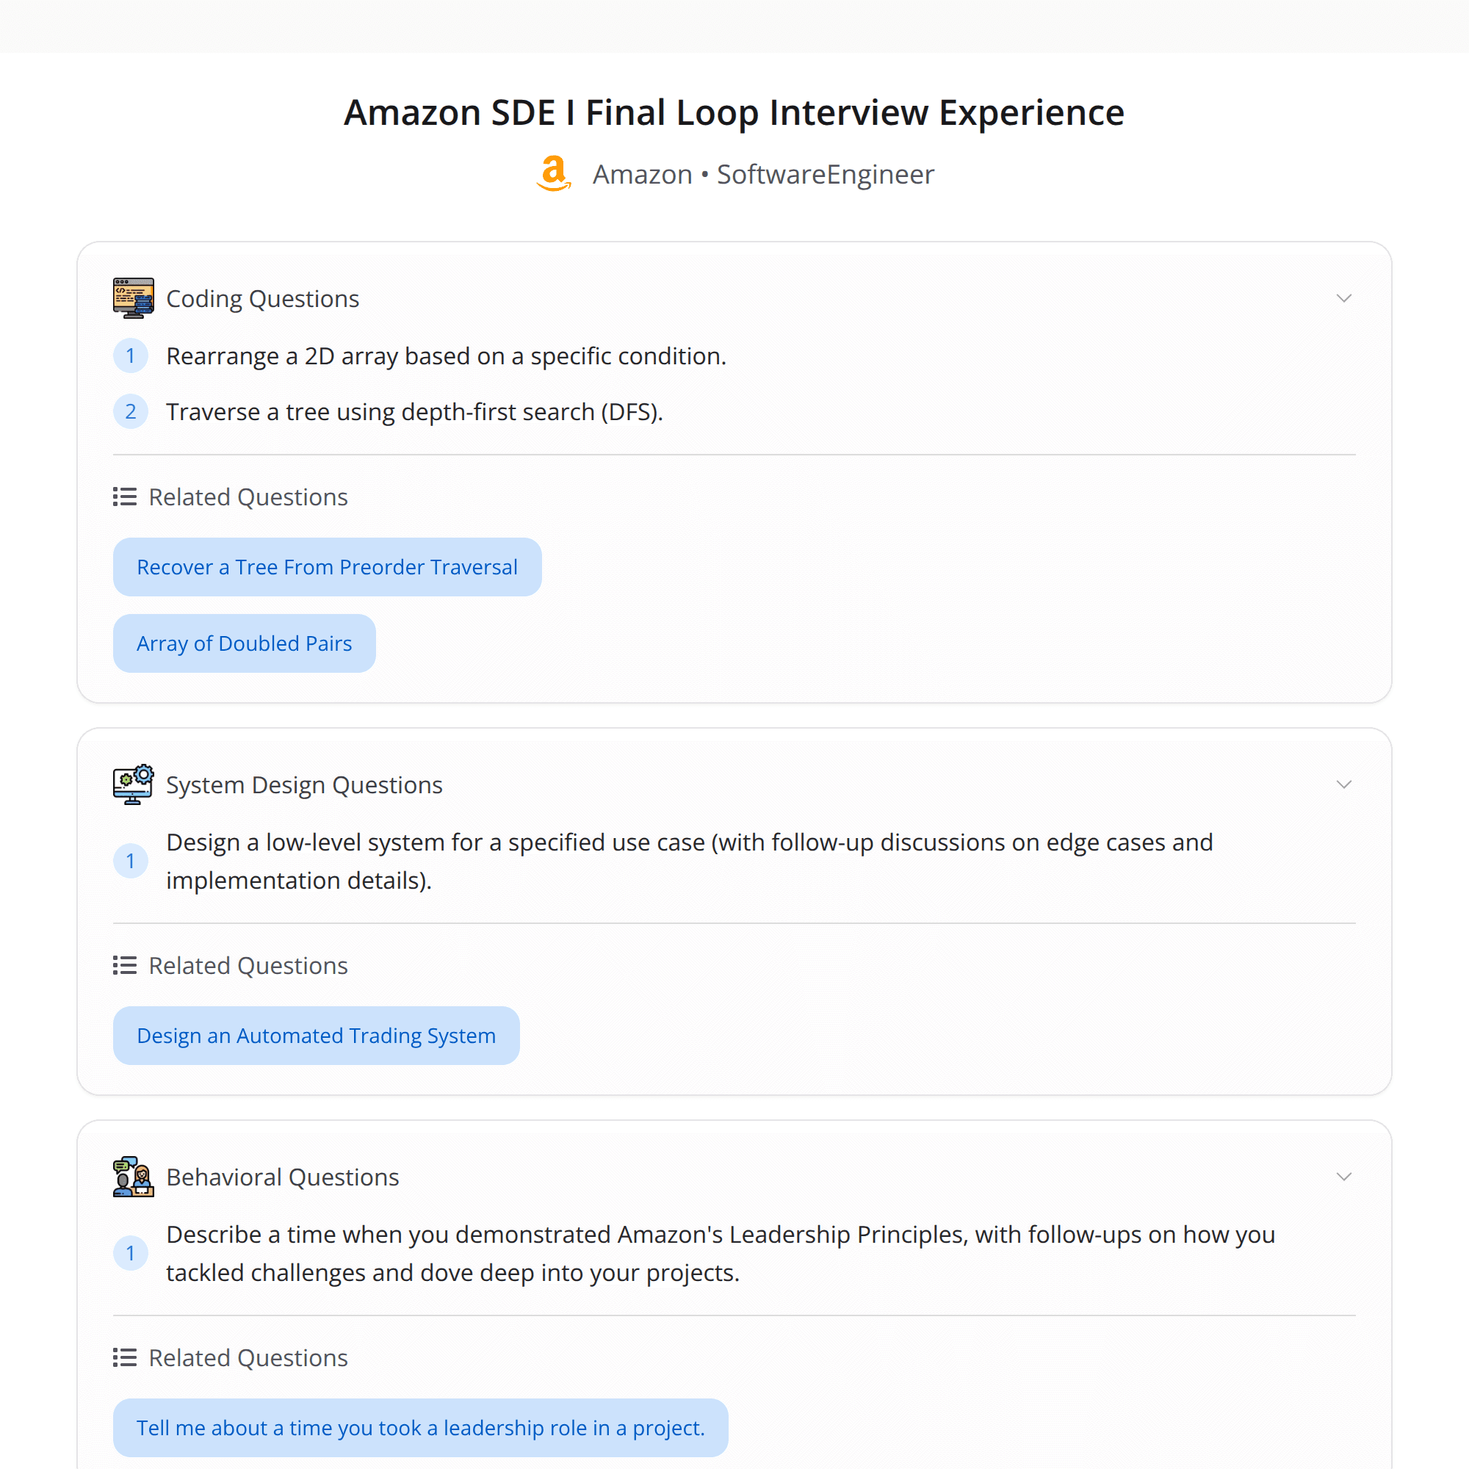Open Array of Doubled Pairs
The height and width of the screenshot is (1469, 1469).
pos(244,643)
